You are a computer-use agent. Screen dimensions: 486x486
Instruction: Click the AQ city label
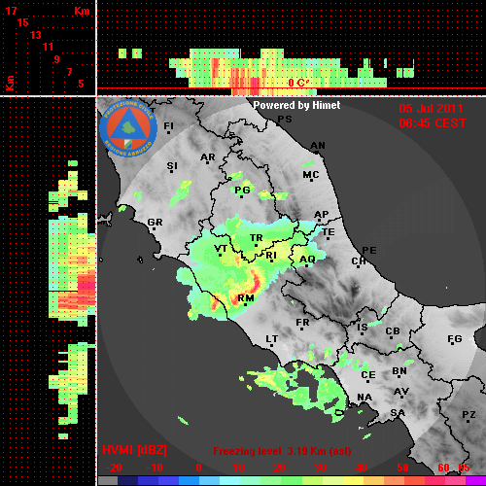pyautogui.click(x=307, y=259)
